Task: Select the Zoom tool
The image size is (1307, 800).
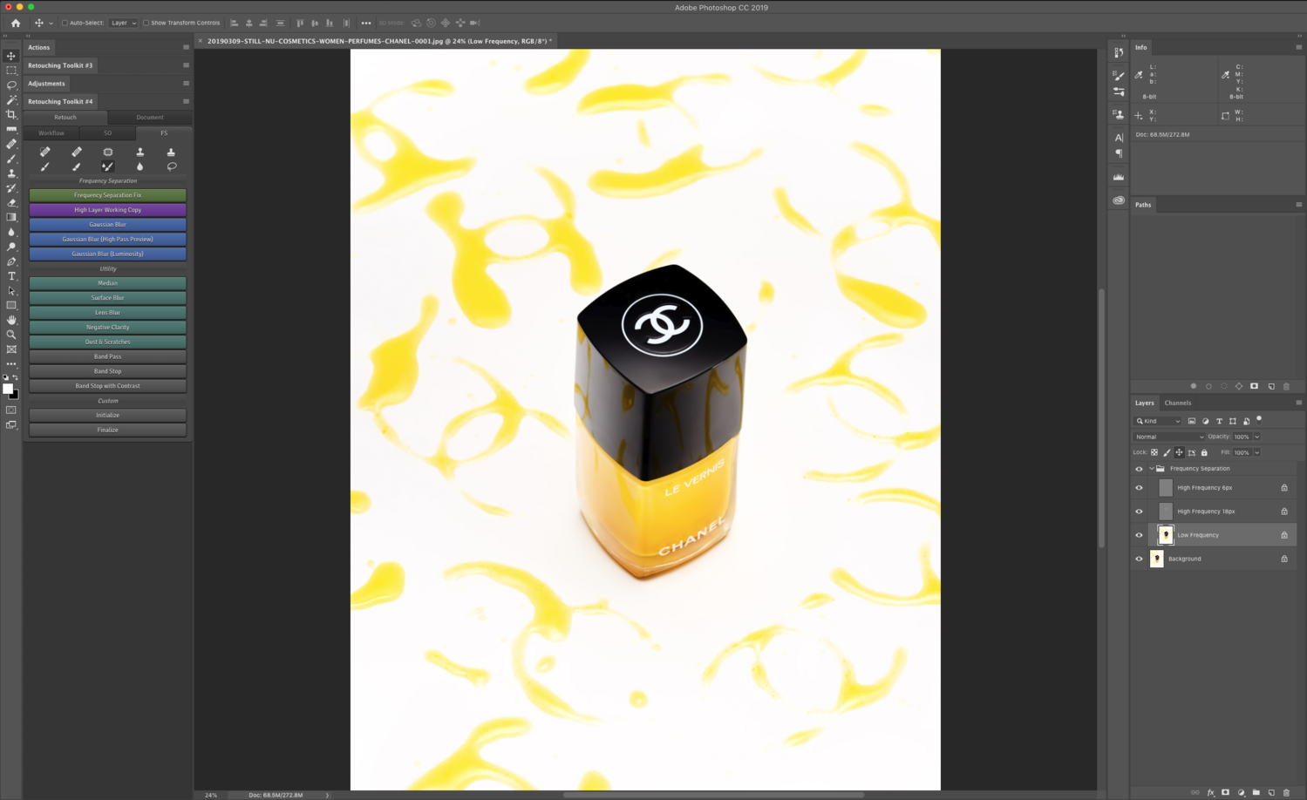Action: [11, 334]
